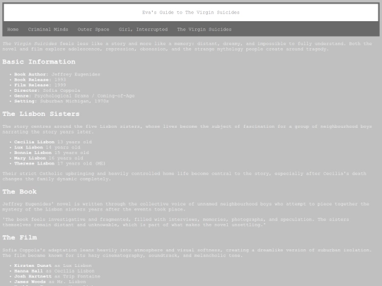Open the Home nav link
Screen dimensions: 382x286
click(x=13, y=30)
